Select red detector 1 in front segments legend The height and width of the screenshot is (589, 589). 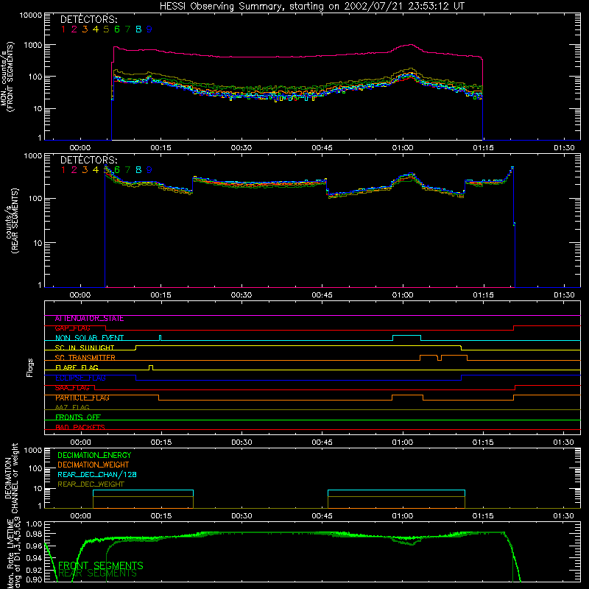pos(63,29)
